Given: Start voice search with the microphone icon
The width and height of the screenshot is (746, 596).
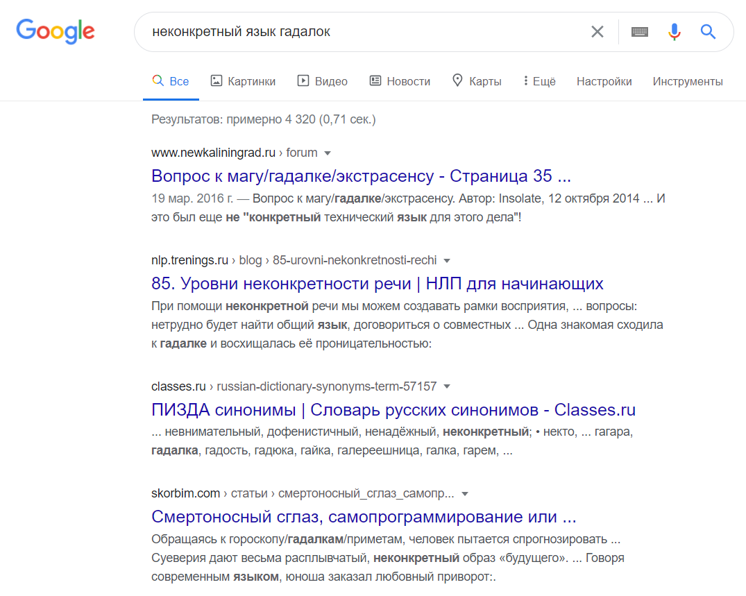Looking at the screenshot, I should (674, 32).
